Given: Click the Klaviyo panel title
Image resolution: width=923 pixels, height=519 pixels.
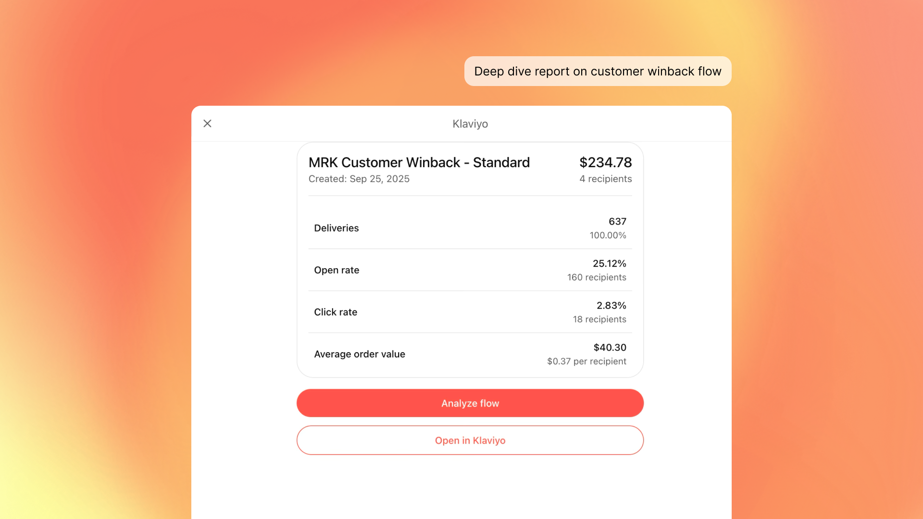Looking at the screenshot, I should [470, 124].
